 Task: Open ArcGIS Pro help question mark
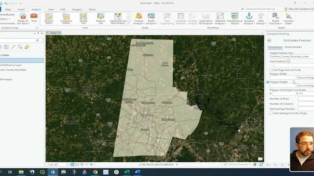coord(295,3)
